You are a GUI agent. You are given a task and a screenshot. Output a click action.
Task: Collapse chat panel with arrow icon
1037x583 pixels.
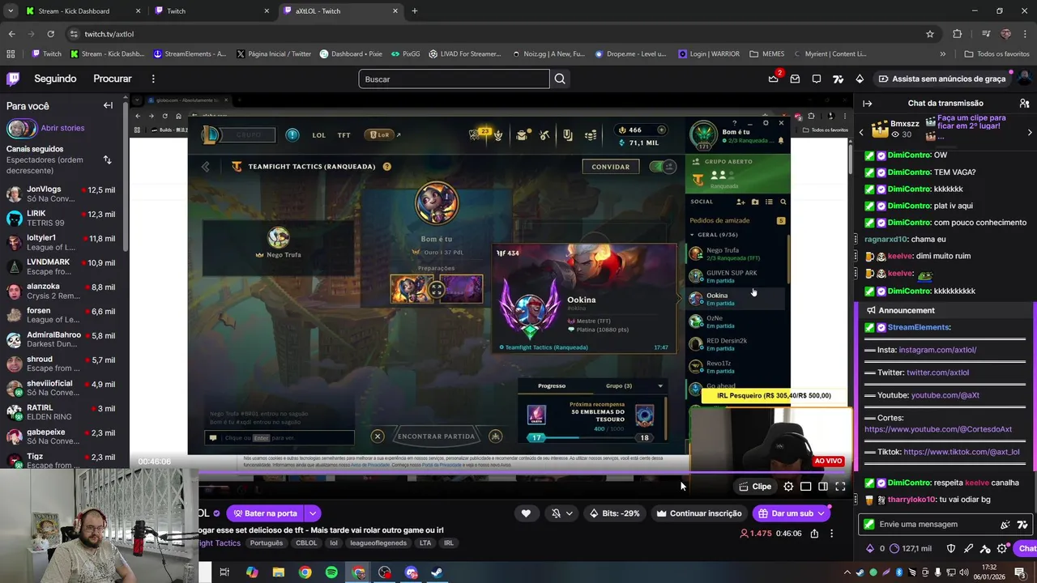(867, 103)
